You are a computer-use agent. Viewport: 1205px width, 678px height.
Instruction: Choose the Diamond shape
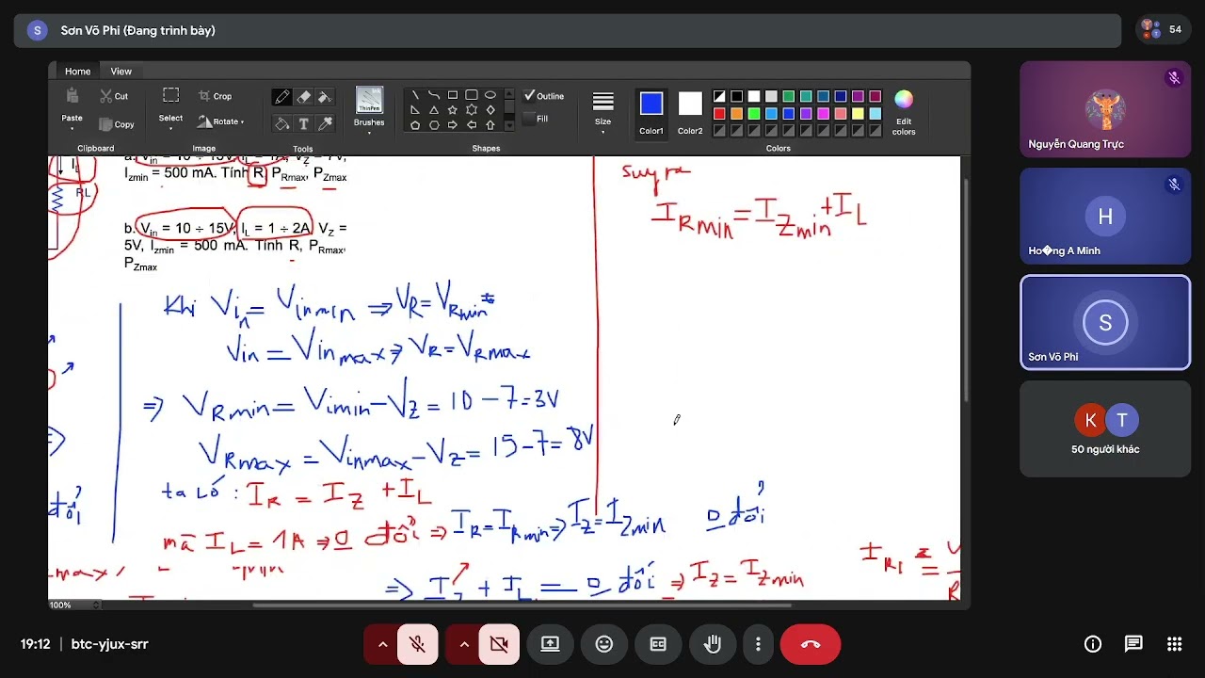[490, 110]
